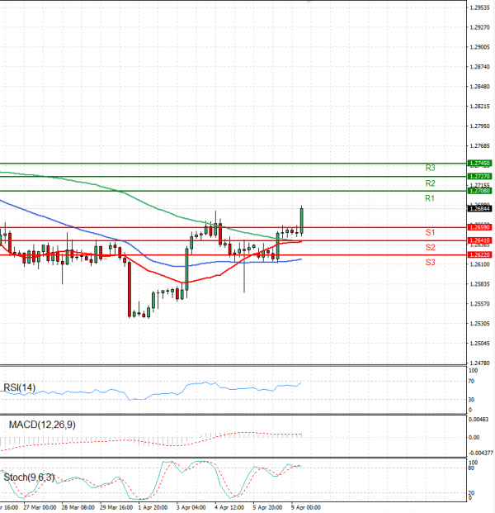Screen dimensions: 495x513
Task: Click the 27 Mar 00:00 time label
Action: tap(40, 508)
